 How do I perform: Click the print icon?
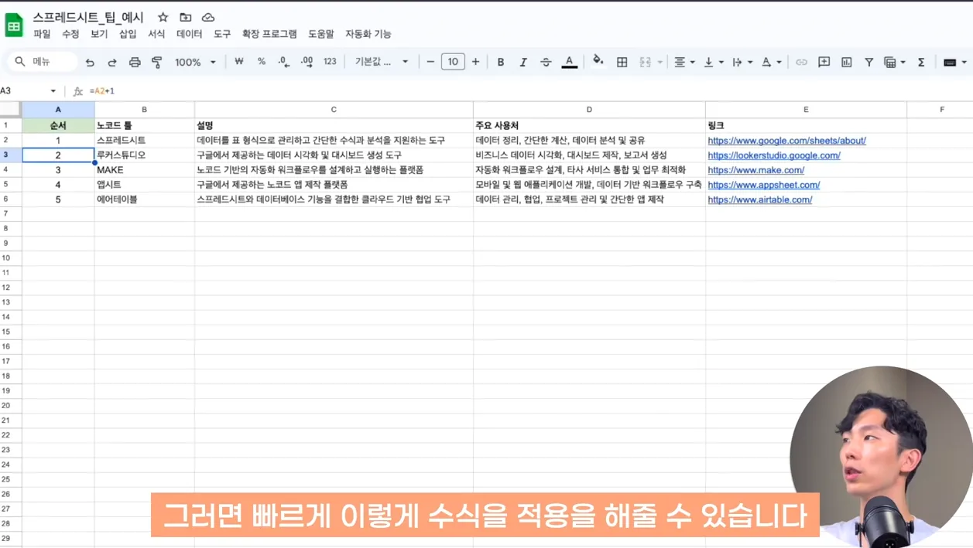135,62
